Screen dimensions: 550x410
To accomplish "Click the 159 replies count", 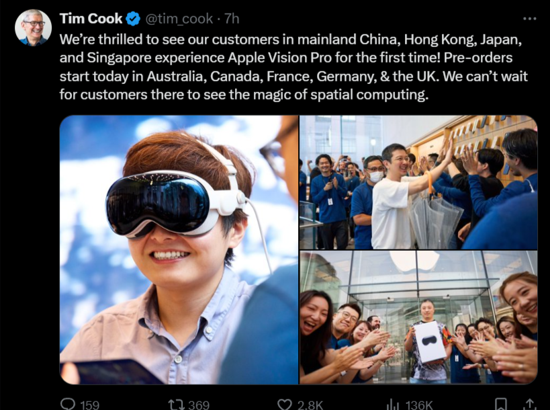I will click(90, 405).
